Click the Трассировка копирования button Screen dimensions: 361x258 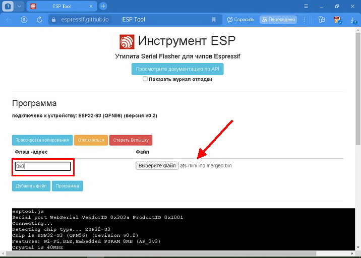42,140
